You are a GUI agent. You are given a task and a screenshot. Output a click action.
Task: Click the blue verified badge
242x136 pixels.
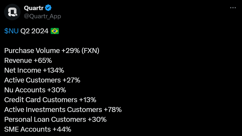[49, 8]
